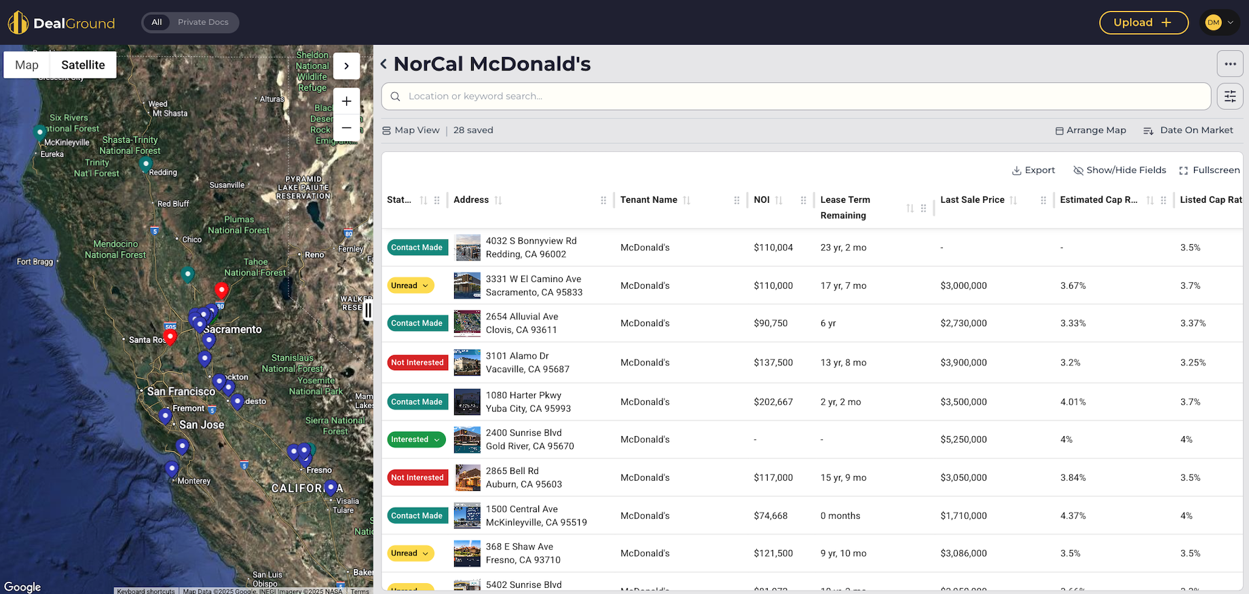Image resolution: width=1249 pixels, height=594 pixels.
Task: Open Date On Market sort option
Action: (x=1188, y=130)
